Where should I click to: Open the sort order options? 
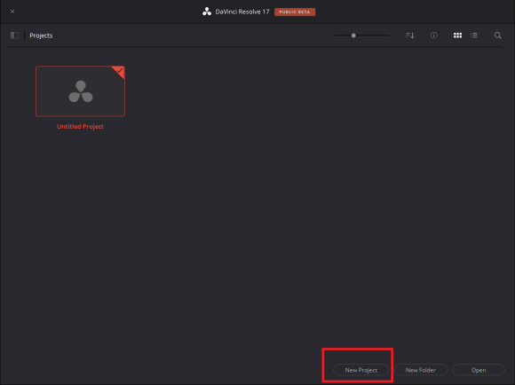pyautogui.click(x=410, y=35)
